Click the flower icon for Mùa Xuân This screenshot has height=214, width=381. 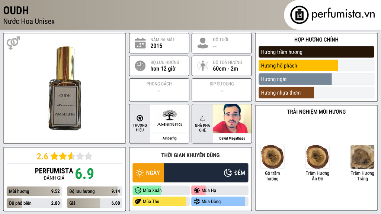point(138,191)
